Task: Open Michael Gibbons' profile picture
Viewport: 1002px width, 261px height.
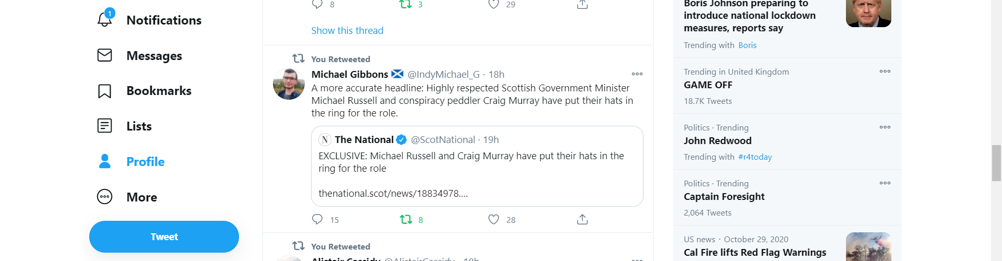Action: pos(289,84)
